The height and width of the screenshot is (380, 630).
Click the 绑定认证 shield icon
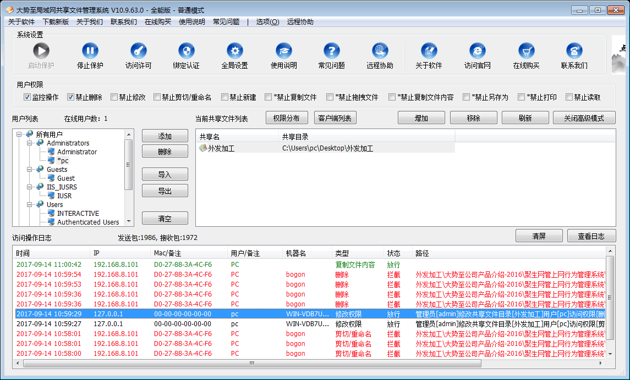pos(187,51)
